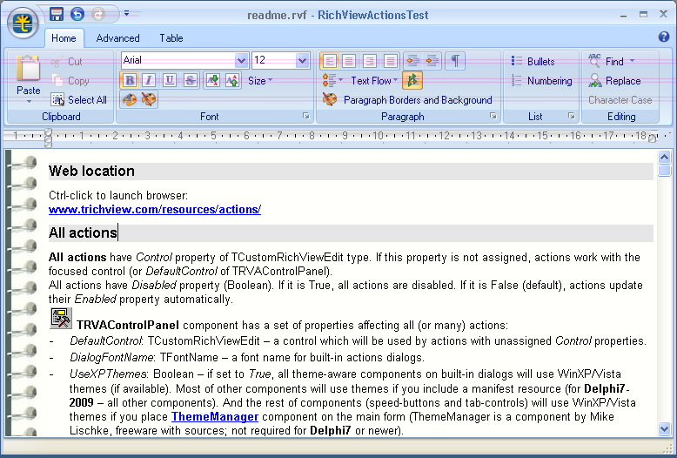Image resolution: width=677 pixels, height=458 pixels.
Task: Click the Numbering list icon
Action: coord(516,80)
